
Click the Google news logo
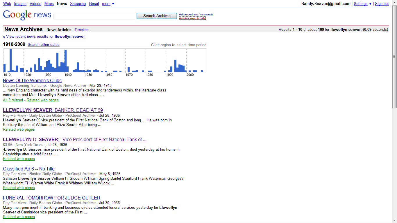pos(27,15)
